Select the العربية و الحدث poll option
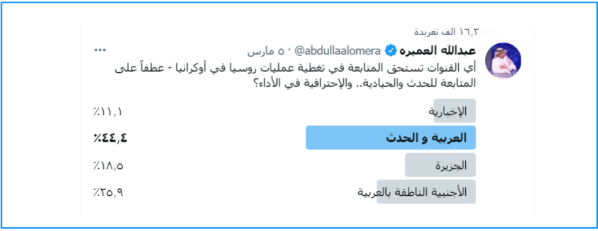This screenshot has height=231, width=598. coord(391,137)
